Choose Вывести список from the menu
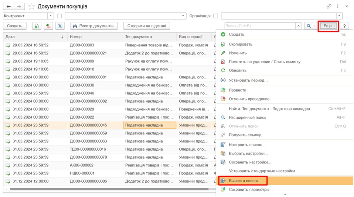Image resolution: width=354 pixels, height=197 pixels. (245, 181)
